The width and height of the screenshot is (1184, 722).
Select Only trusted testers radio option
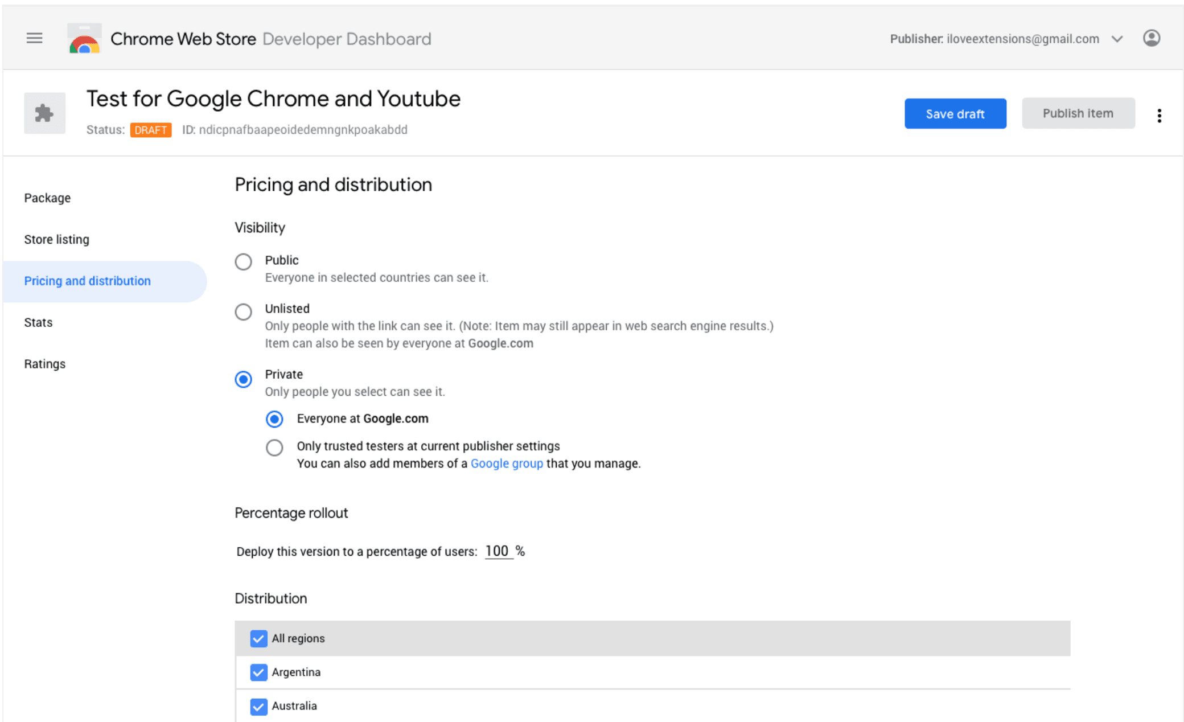pyautogui.click(x=274, y=448)
